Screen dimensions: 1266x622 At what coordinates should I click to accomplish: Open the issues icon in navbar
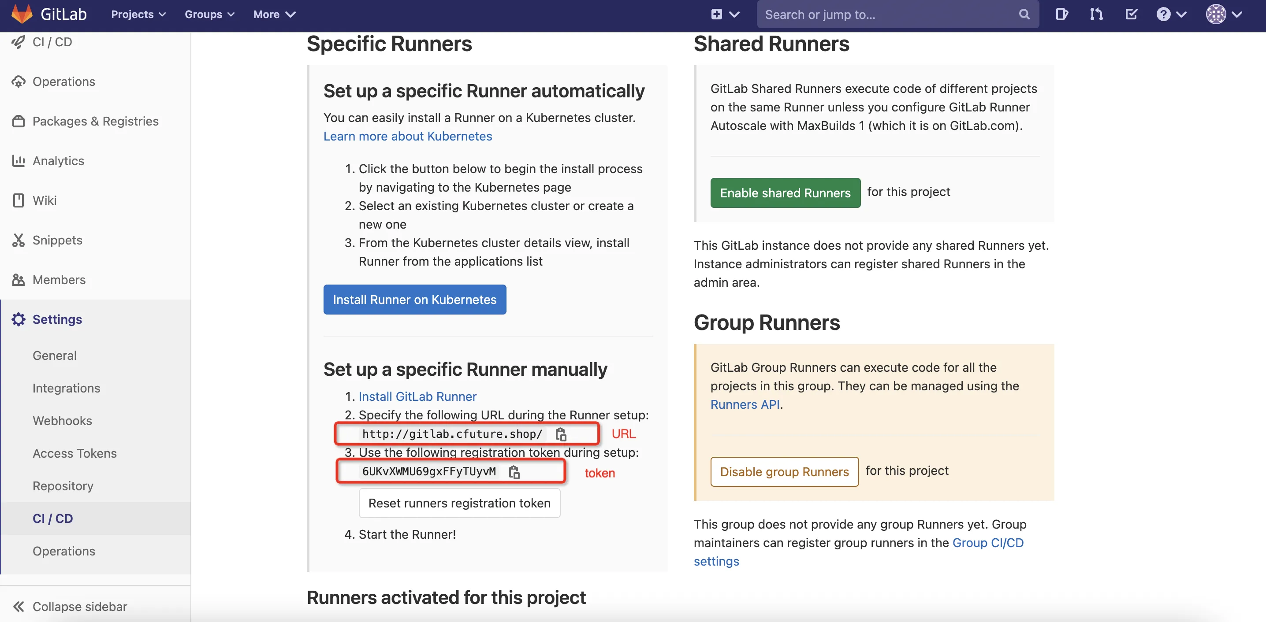(1061, 14)
